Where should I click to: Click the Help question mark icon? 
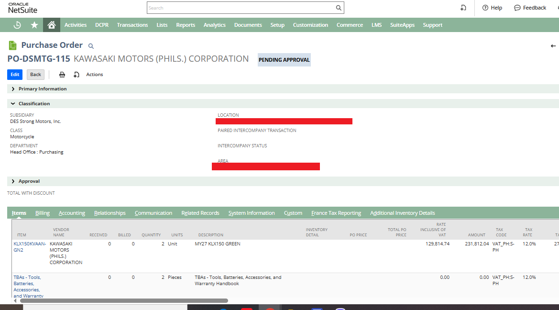[485, 8]
